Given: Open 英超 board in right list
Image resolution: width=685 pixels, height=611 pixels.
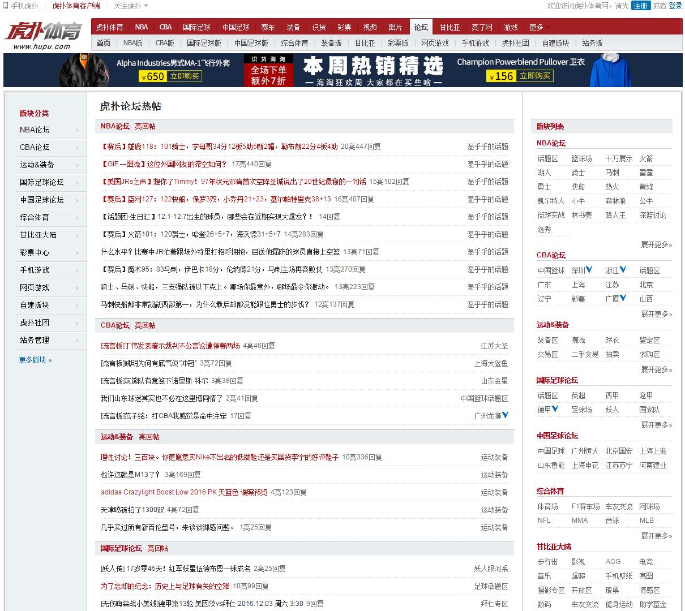Looking at the screenshot, I should (x=578, y=395).
